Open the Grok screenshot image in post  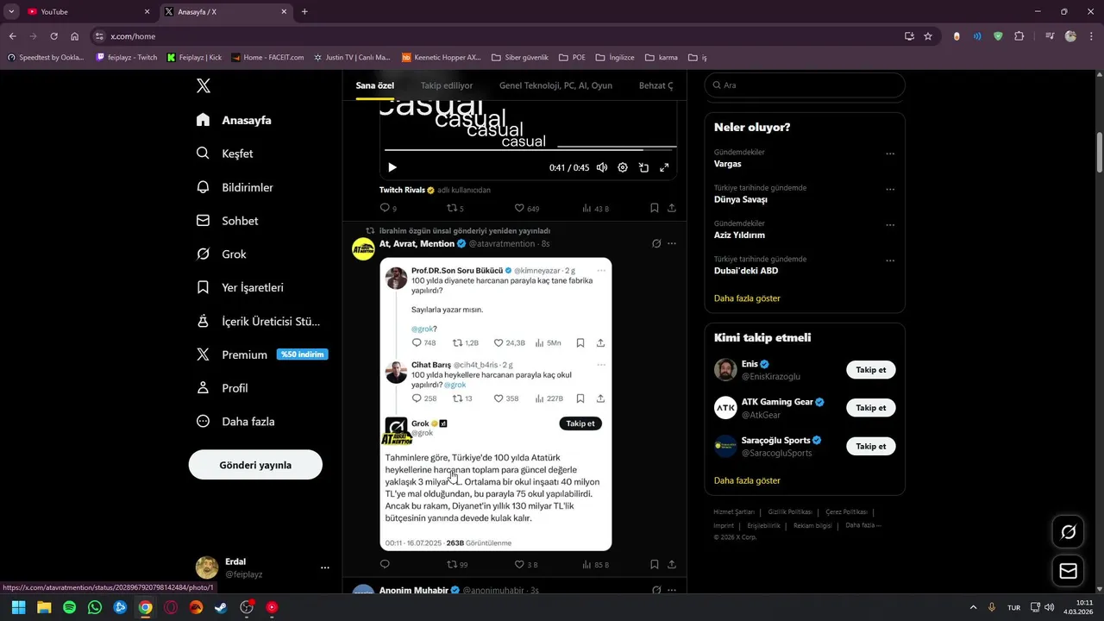[496, 404]
